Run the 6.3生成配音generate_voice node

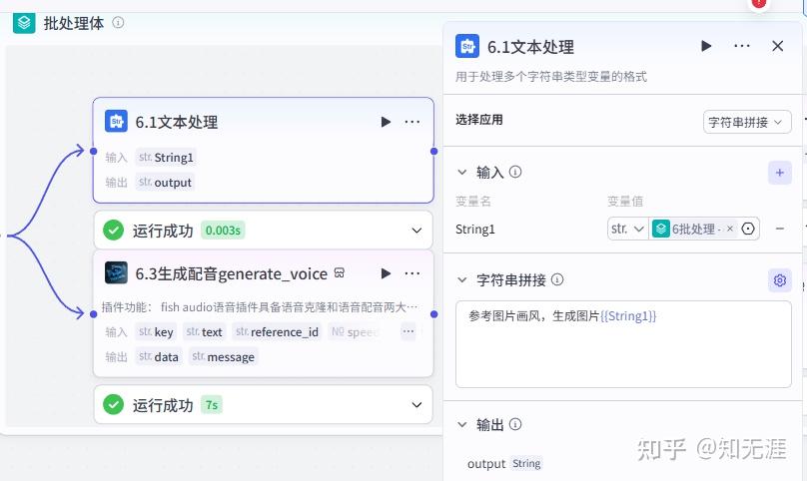tap(386, 273)
